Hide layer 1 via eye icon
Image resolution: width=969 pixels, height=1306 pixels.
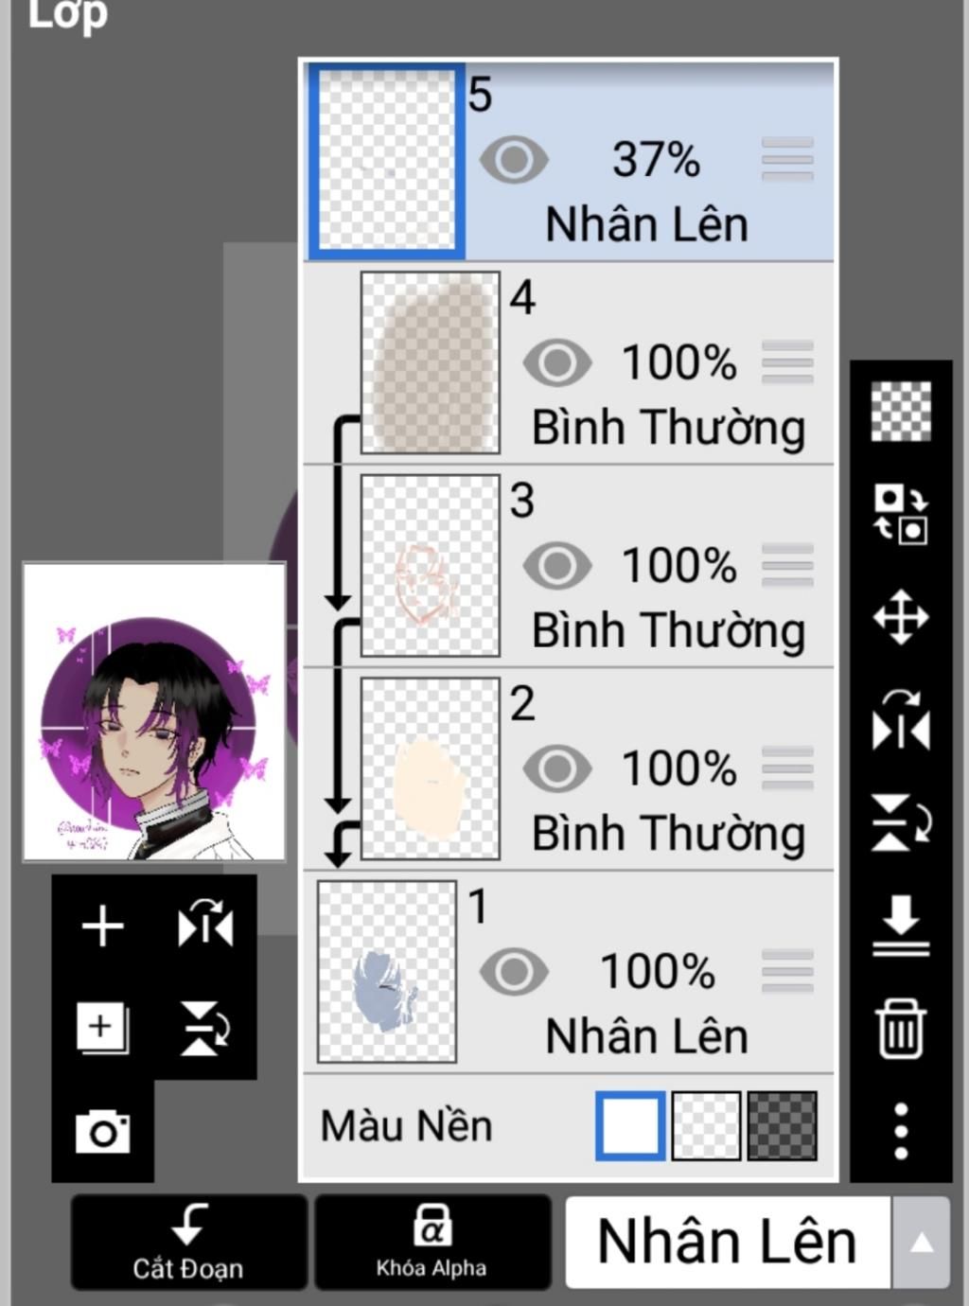(x=514, y=971)
